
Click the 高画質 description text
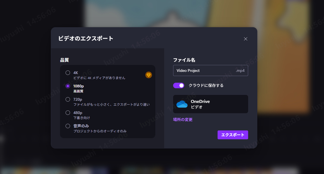pos(78,91)
